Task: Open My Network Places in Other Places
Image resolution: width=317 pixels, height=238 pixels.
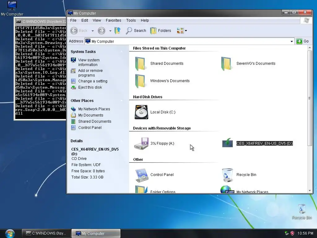Action: (x=94, y=109)
